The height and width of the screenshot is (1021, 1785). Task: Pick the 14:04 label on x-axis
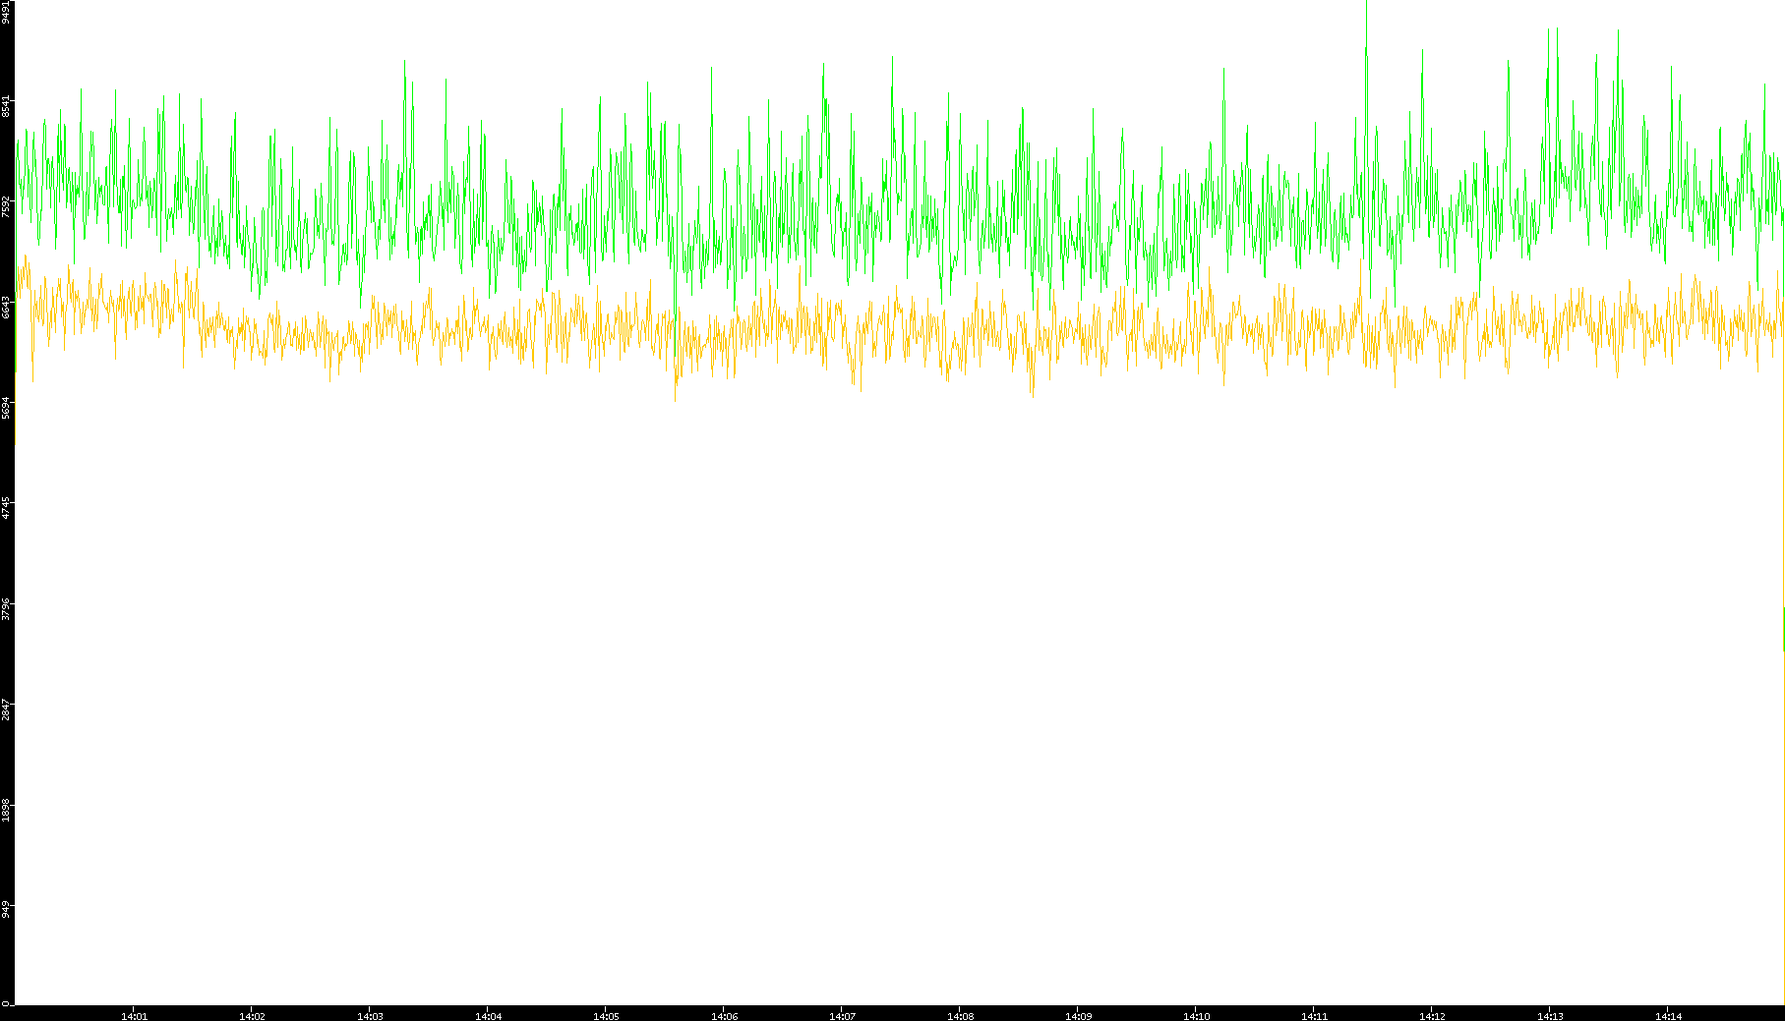[x=488, y=1015]
